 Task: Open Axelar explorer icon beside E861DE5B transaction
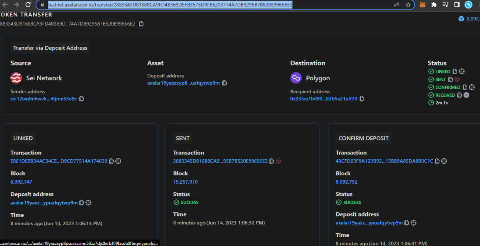[x=118, y=161]
